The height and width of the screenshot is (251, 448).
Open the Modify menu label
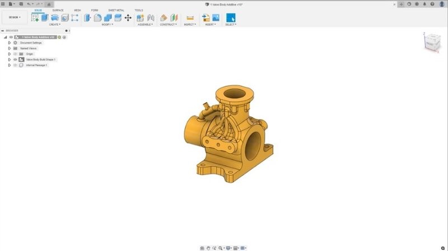pyautogui.click(x=107, y=25)
